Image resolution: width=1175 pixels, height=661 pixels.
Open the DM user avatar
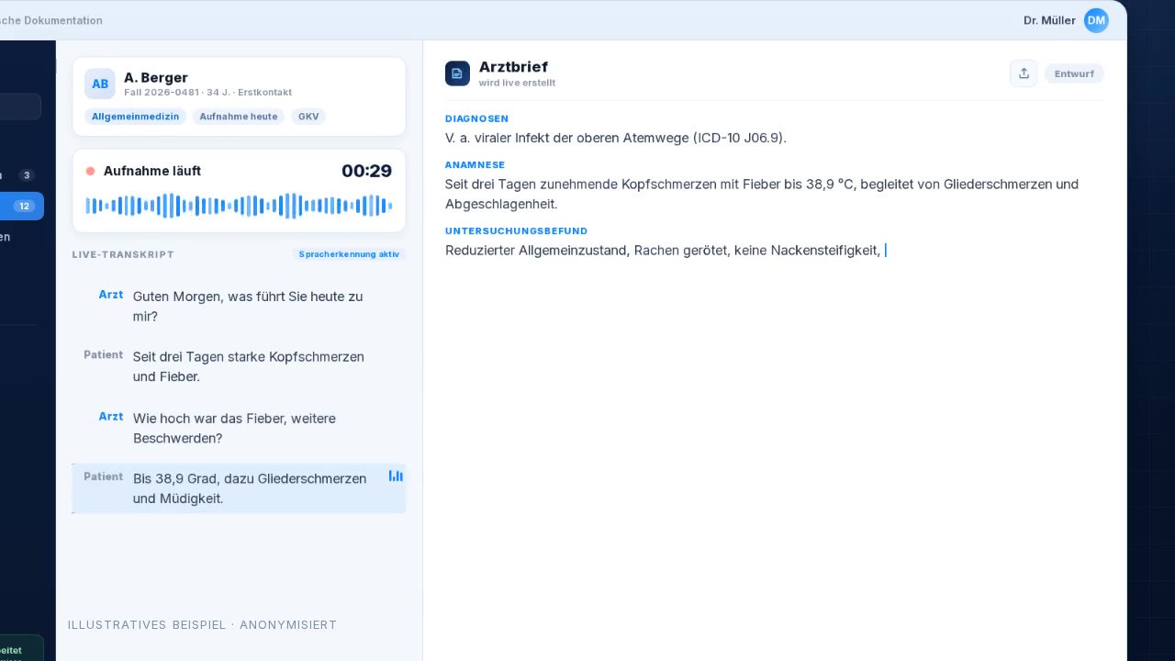pos(1096,20)
